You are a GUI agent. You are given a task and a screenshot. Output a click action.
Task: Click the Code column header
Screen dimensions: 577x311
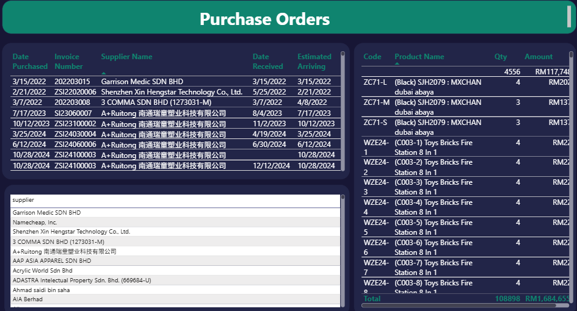tap(372, 57)
